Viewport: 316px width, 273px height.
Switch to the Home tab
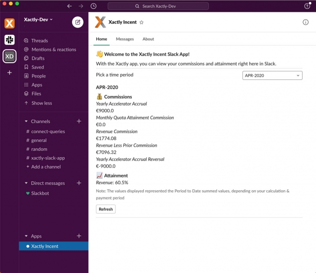click(x=101, y=39)
